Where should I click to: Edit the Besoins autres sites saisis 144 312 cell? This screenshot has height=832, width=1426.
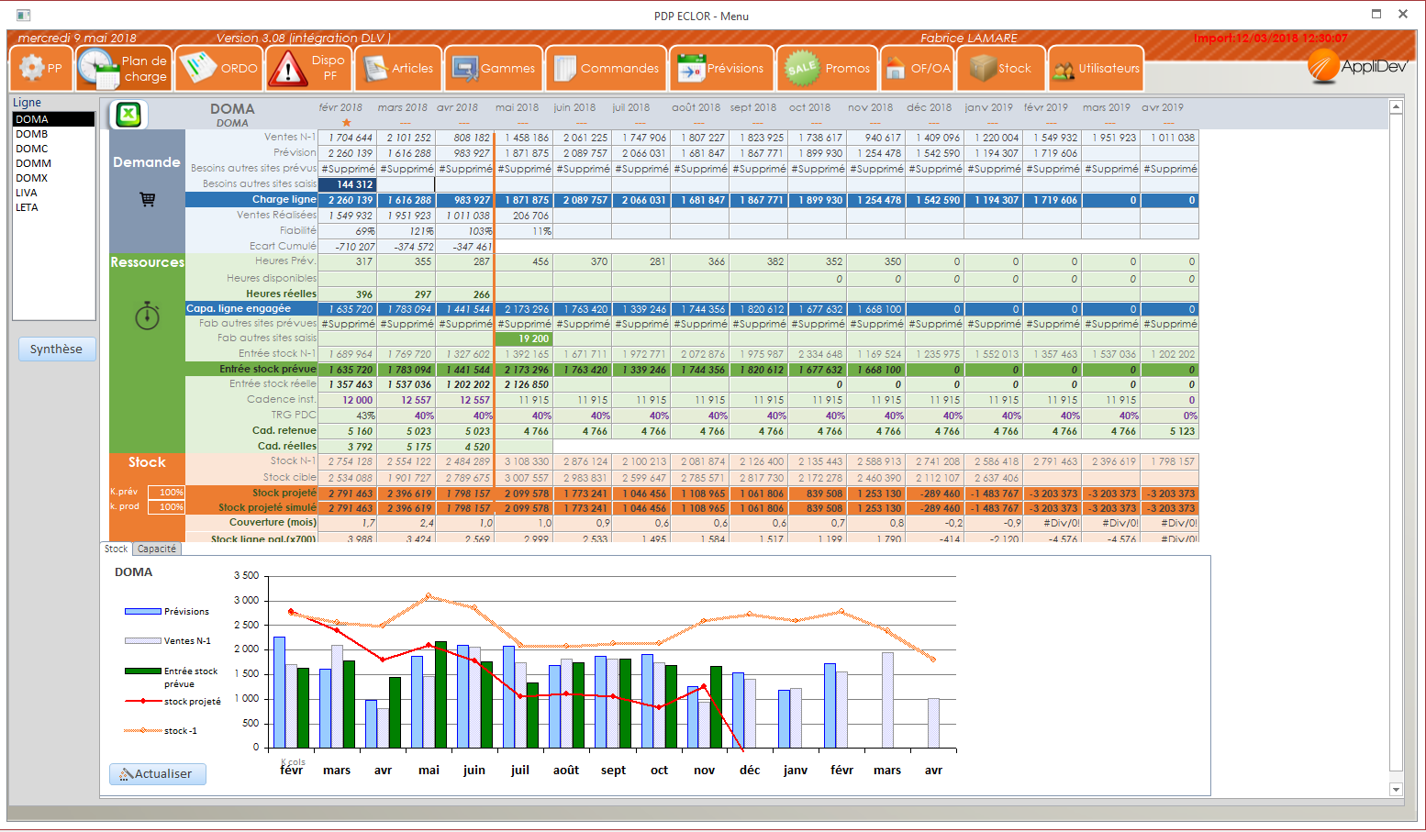pyautogui.click(x=347, y=184)
